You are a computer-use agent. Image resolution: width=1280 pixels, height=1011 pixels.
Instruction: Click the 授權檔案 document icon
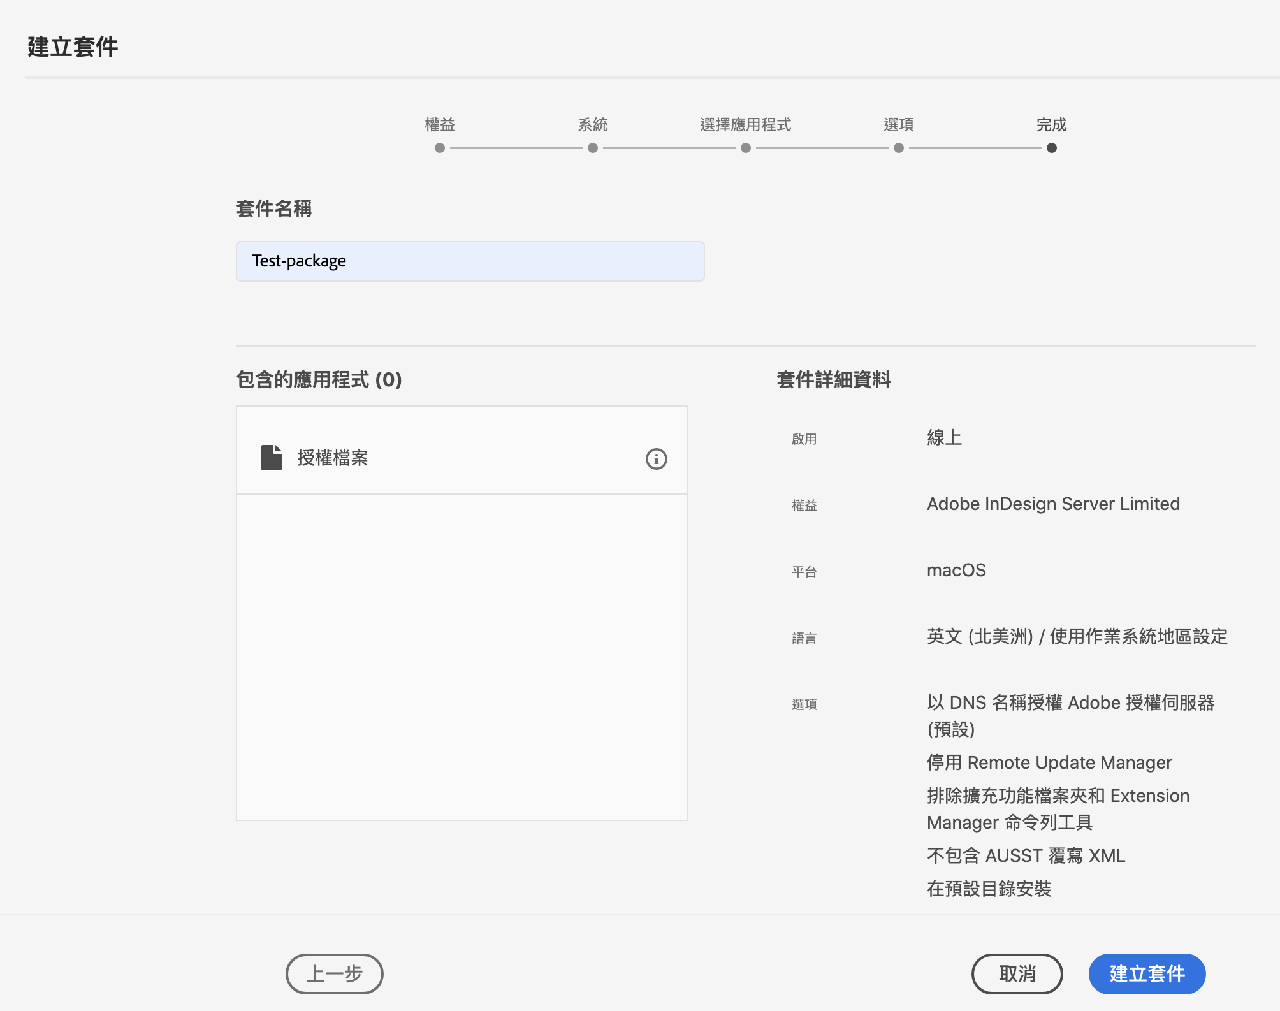click(x=272, y=458)
